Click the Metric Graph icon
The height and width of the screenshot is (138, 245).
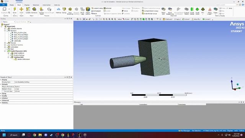(x=210, y=9)
